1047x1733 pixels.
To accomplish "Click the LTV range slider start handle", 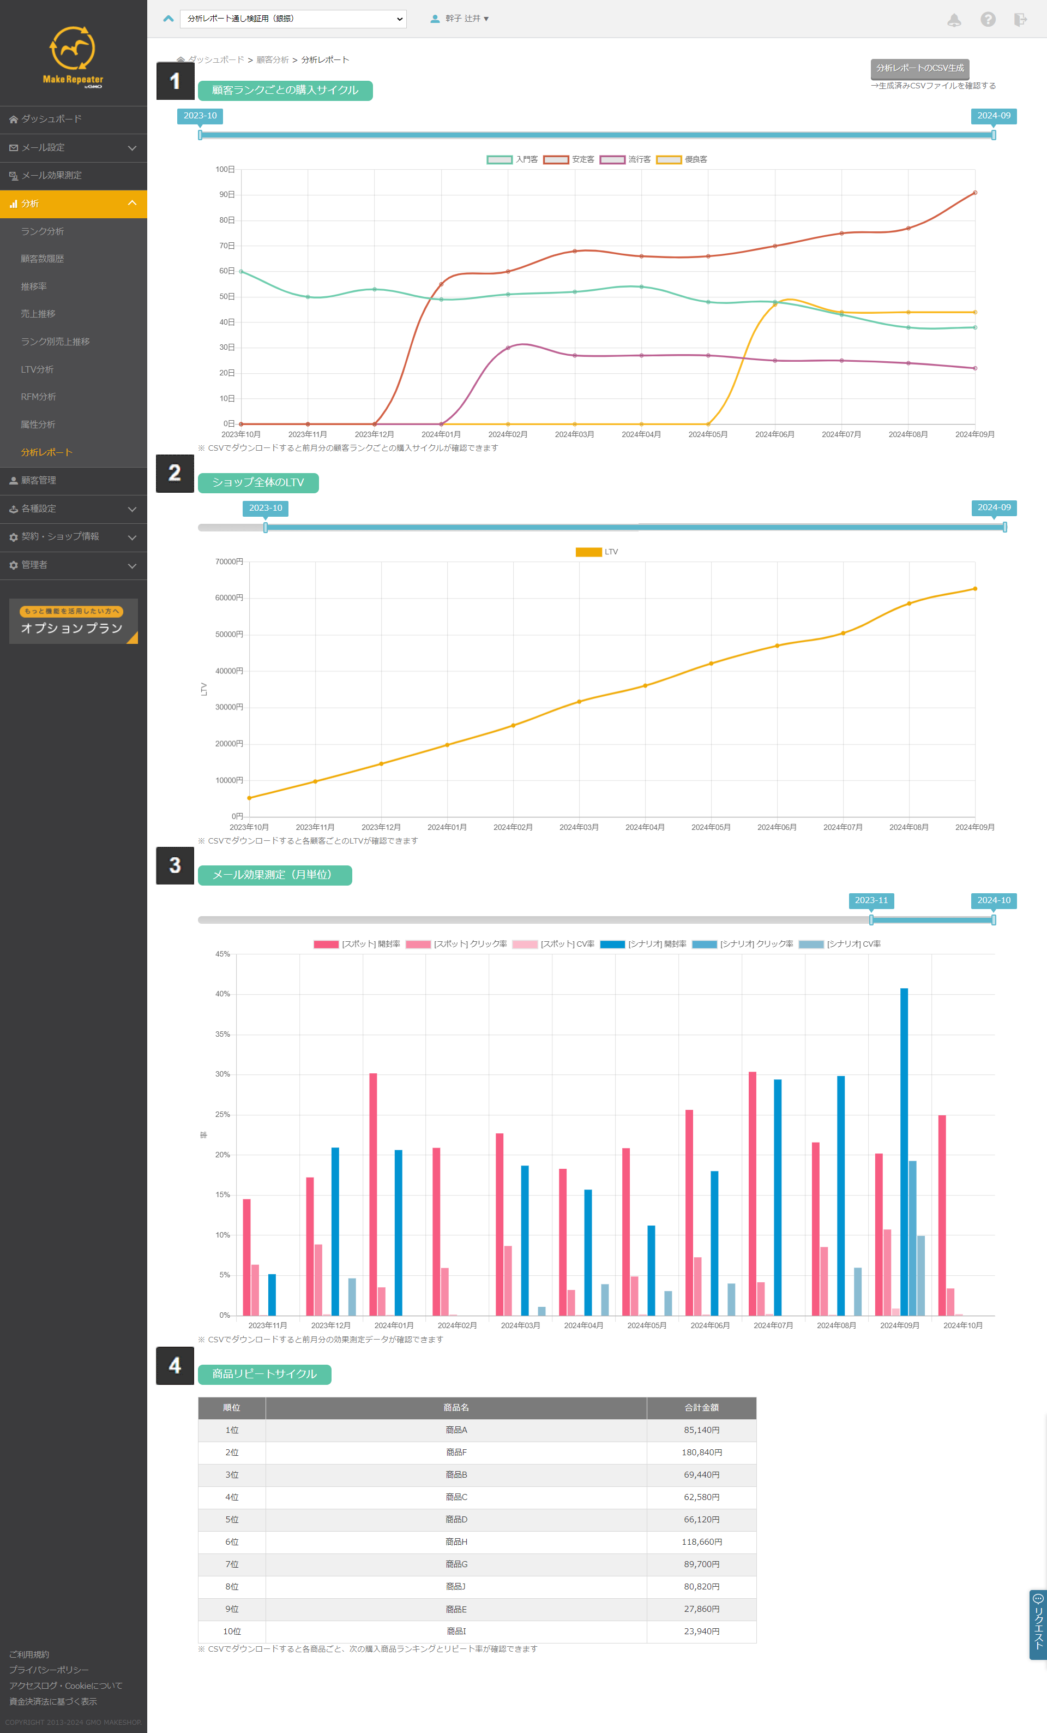I will click(x=266, y=528).
